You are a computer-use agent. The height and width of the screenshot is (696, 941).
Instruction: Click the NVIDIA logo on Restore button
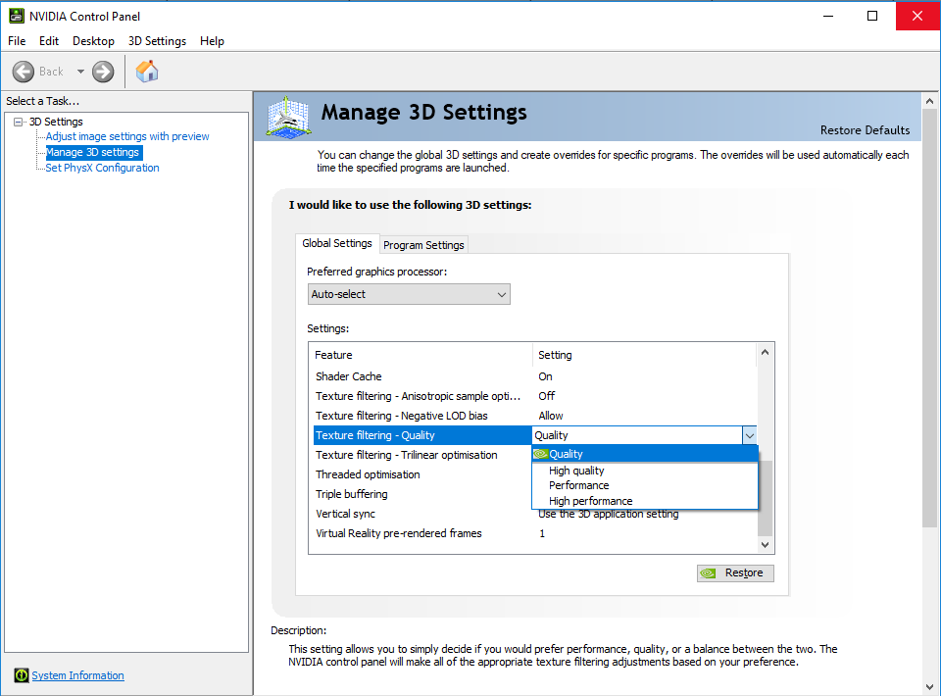coord(708,573)
